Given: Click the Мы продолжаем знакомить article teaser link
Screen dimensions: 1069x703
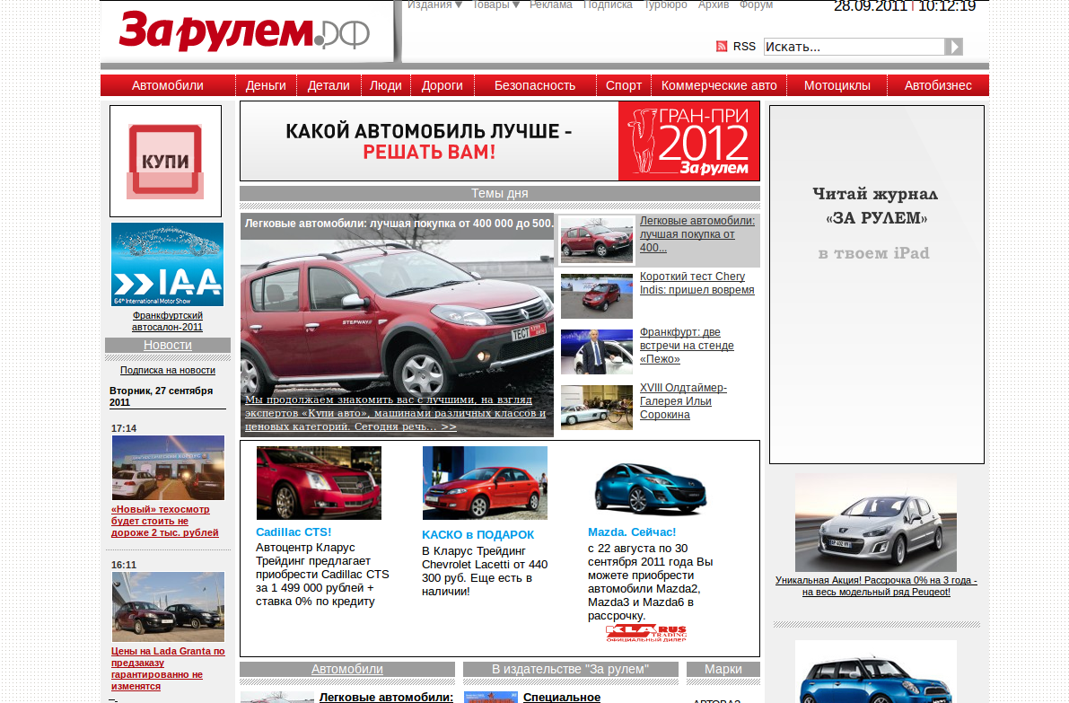Looking at the screenshot, I should (396, 413).
